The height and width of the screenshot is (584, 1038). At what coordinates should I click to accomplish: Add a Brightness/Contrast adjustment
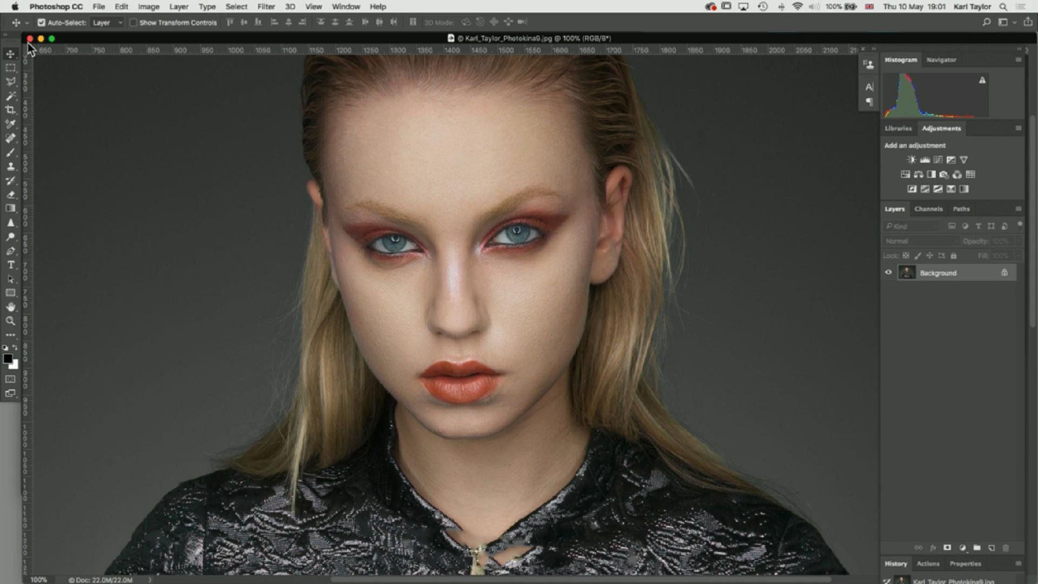click(x=911, y=160)
